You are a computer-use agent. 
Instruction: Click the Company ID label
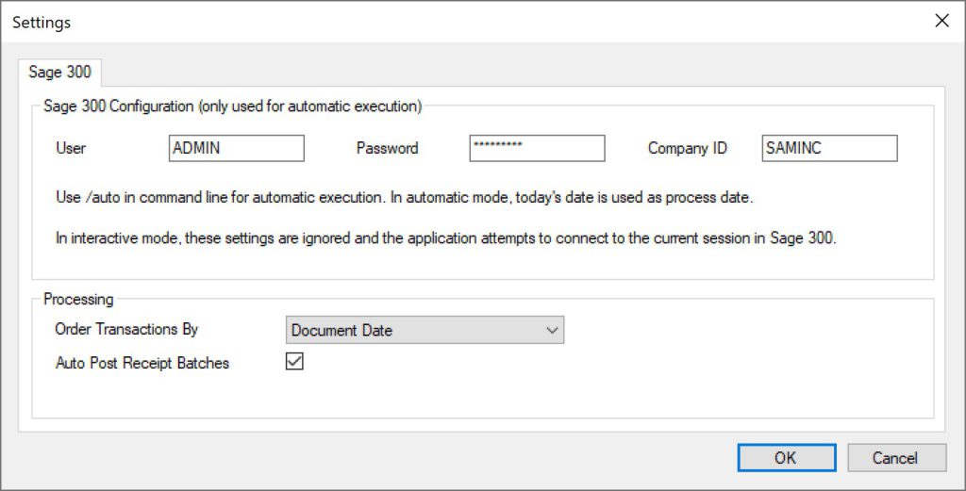688,148
